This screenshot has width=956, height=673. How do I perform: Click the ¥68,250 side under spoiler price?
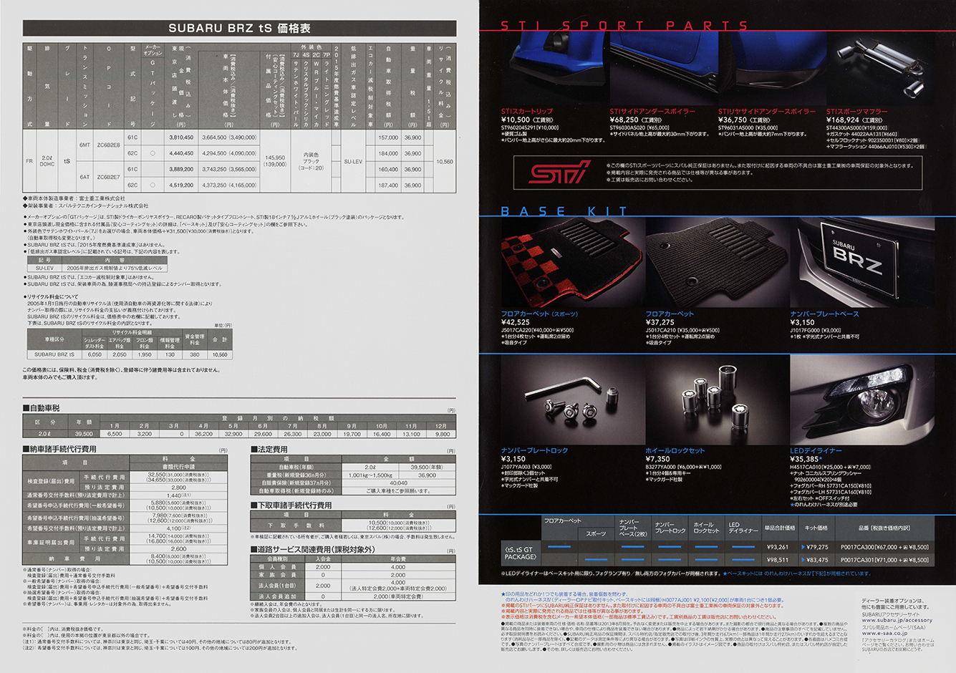coord(624,120)
